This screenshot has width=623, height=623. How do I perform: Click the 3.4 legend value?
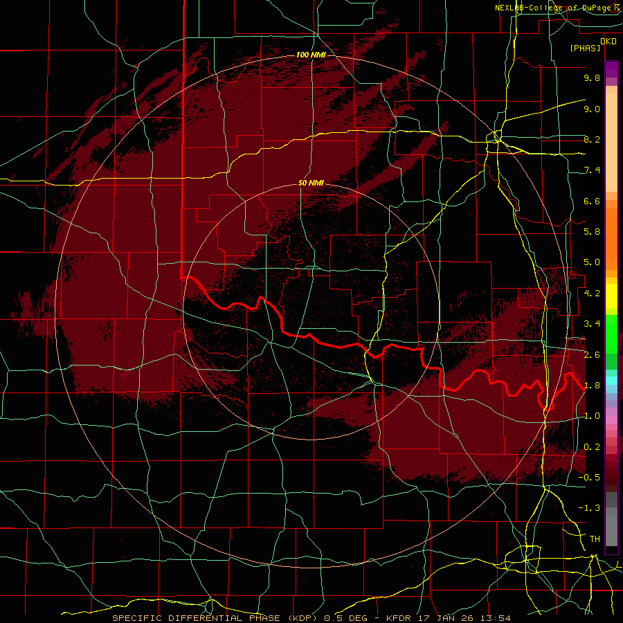point(592,324)
